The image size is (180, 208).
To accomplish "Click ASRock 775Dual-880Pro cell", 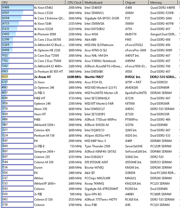I will click(100, 119).
